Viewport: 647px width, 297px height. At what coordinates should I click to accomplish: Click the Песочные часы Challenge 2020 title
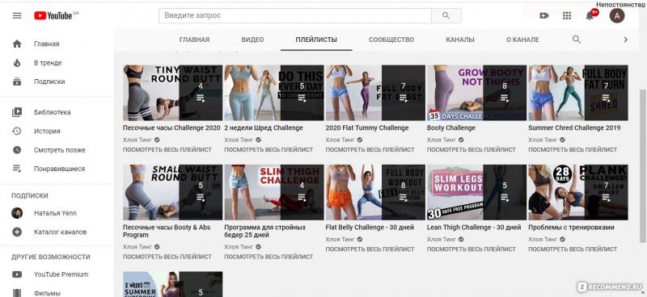(x=171, y=128)
